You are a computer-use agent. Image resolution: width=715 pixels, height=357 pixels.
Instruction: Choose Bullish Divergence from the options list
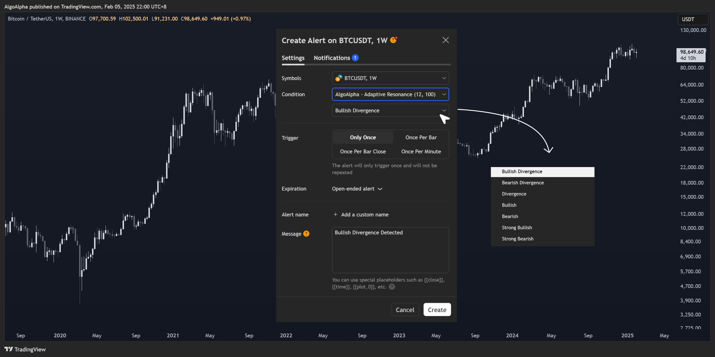pyautogui.click(x=542, y=172)
